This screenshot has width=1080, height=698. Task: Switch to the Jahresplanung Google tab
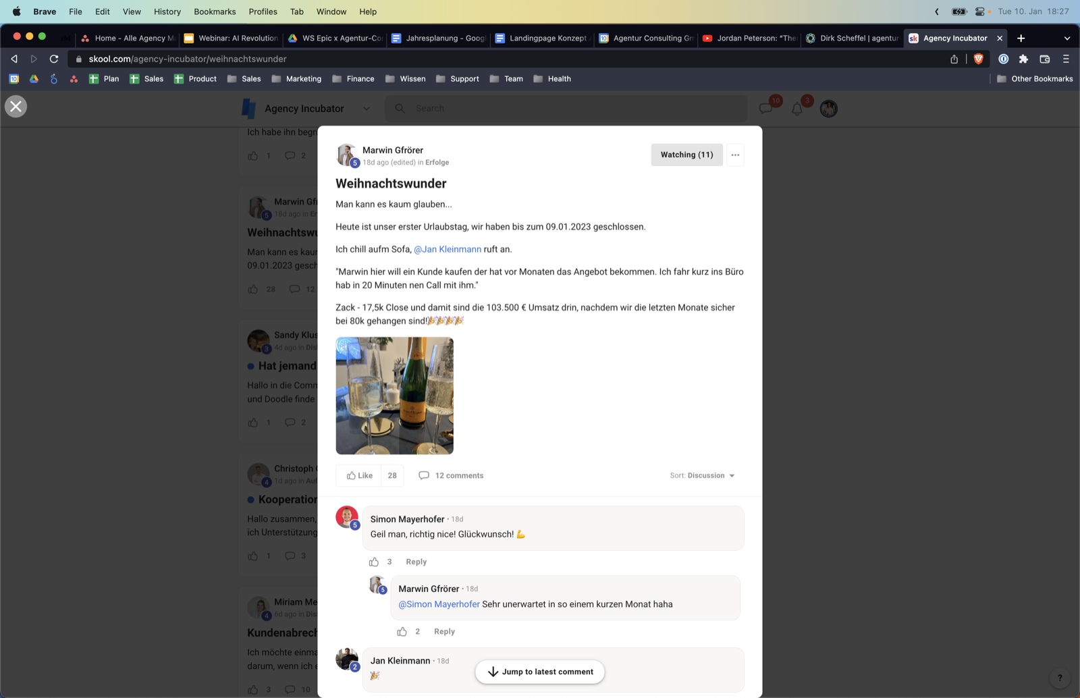click(438, 38)
